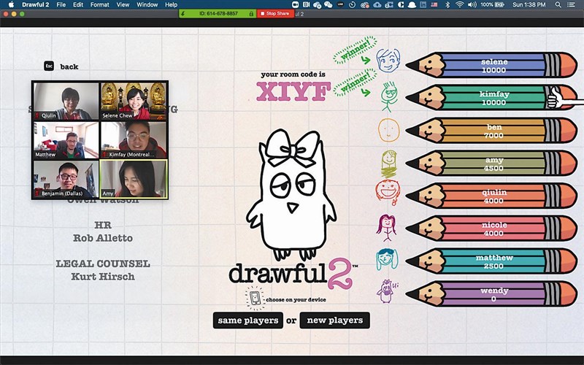
Task: Open Spotlight search magnifier icon
Action: 558,4
